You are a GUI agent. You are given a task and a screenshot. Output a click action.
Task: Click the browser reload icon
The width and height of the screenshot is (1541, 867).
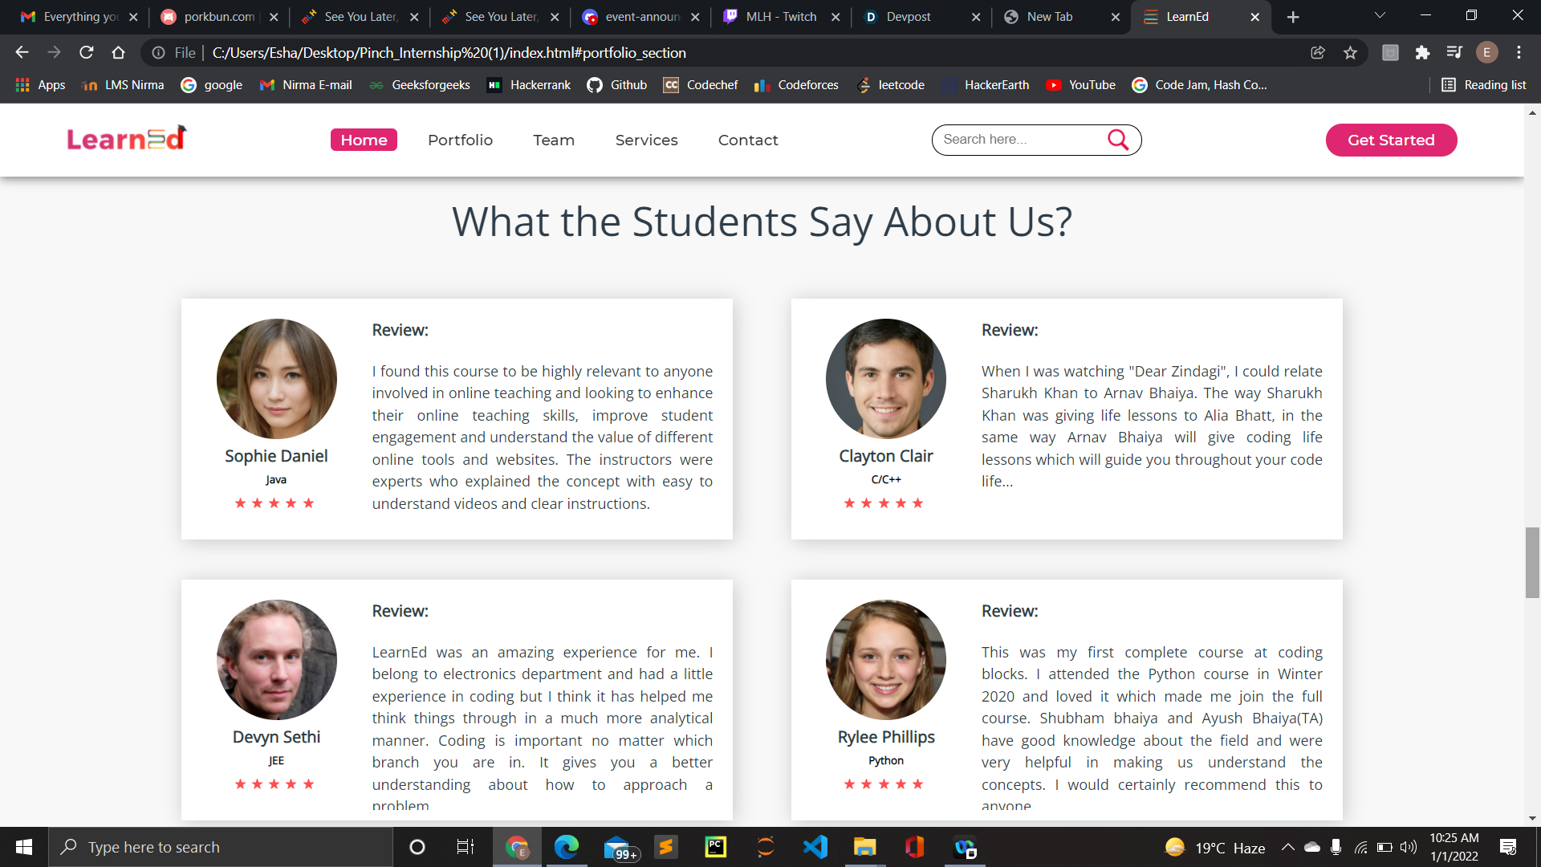87,53
